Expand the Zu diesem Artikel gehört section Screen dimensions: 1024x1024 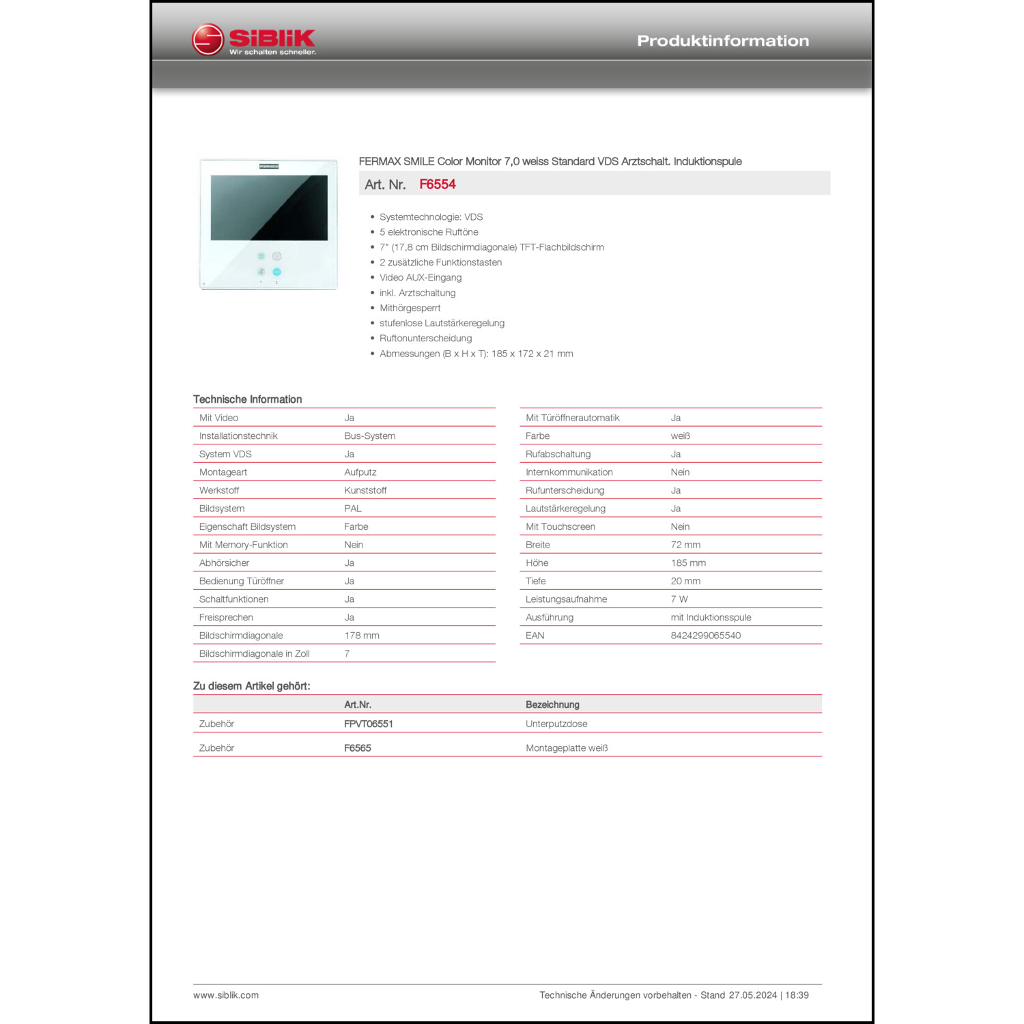coord(253,685)
